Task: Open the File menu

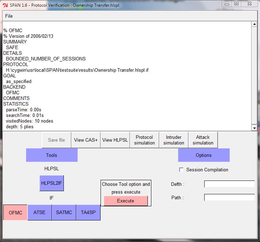Action: pos(9,16)
